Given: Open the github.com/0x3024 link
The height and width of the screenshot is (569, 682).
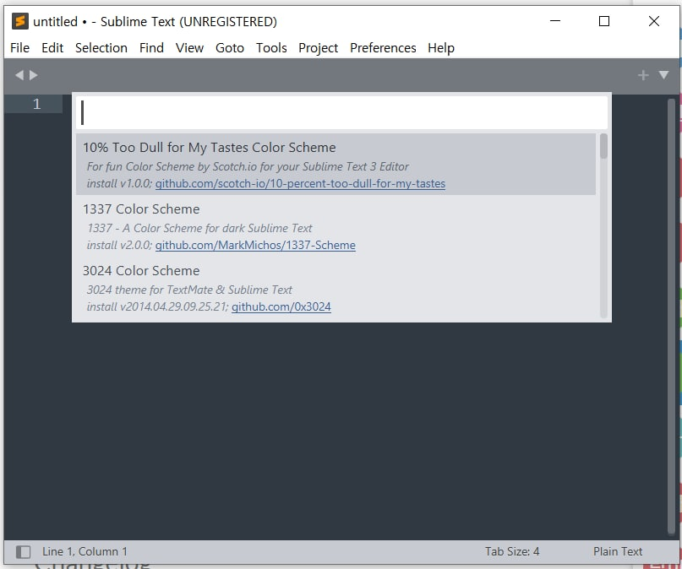Looking at the screenshot, I should pyautogui.click(x=281, y=307).
